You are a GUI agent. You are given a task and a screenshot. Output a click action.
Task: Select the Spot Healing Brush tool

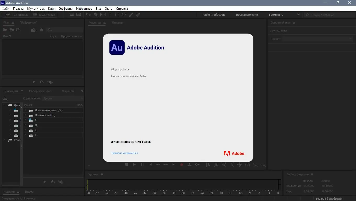coord(138,14)
